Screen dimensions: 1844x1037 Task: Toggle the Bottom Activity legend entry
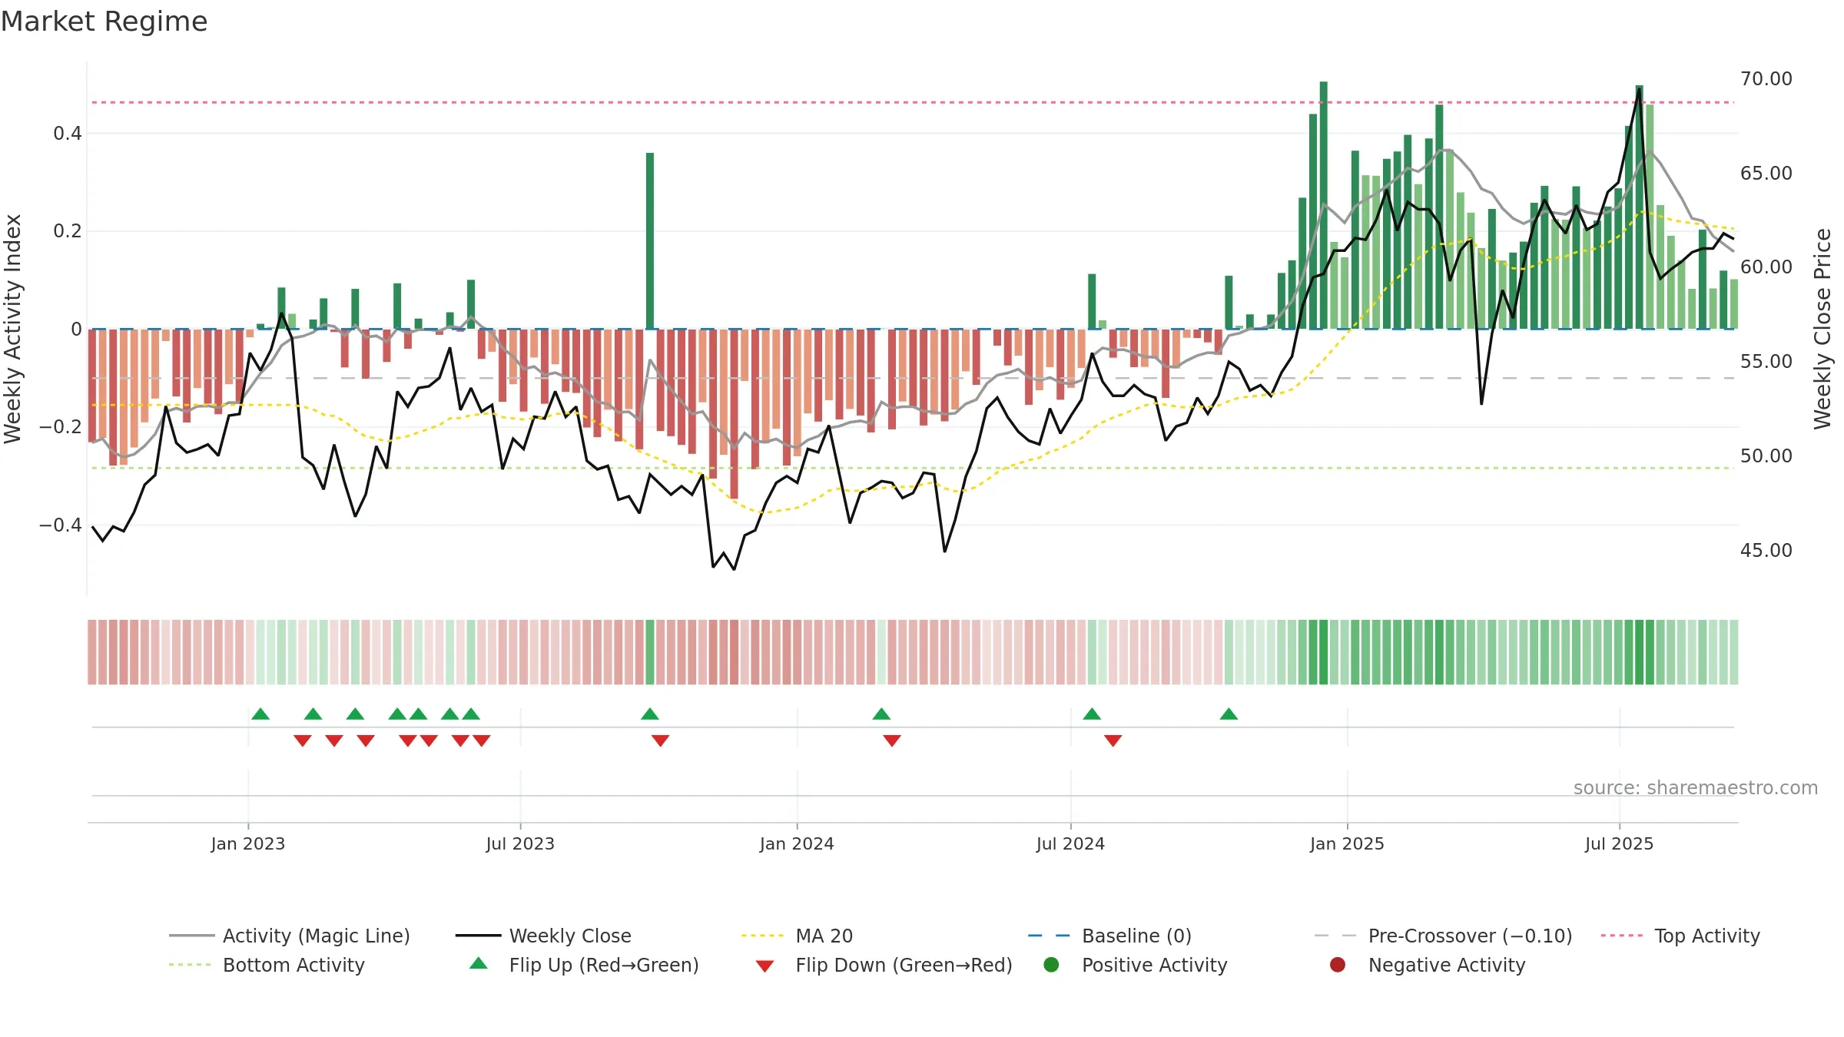coord(267,965)
